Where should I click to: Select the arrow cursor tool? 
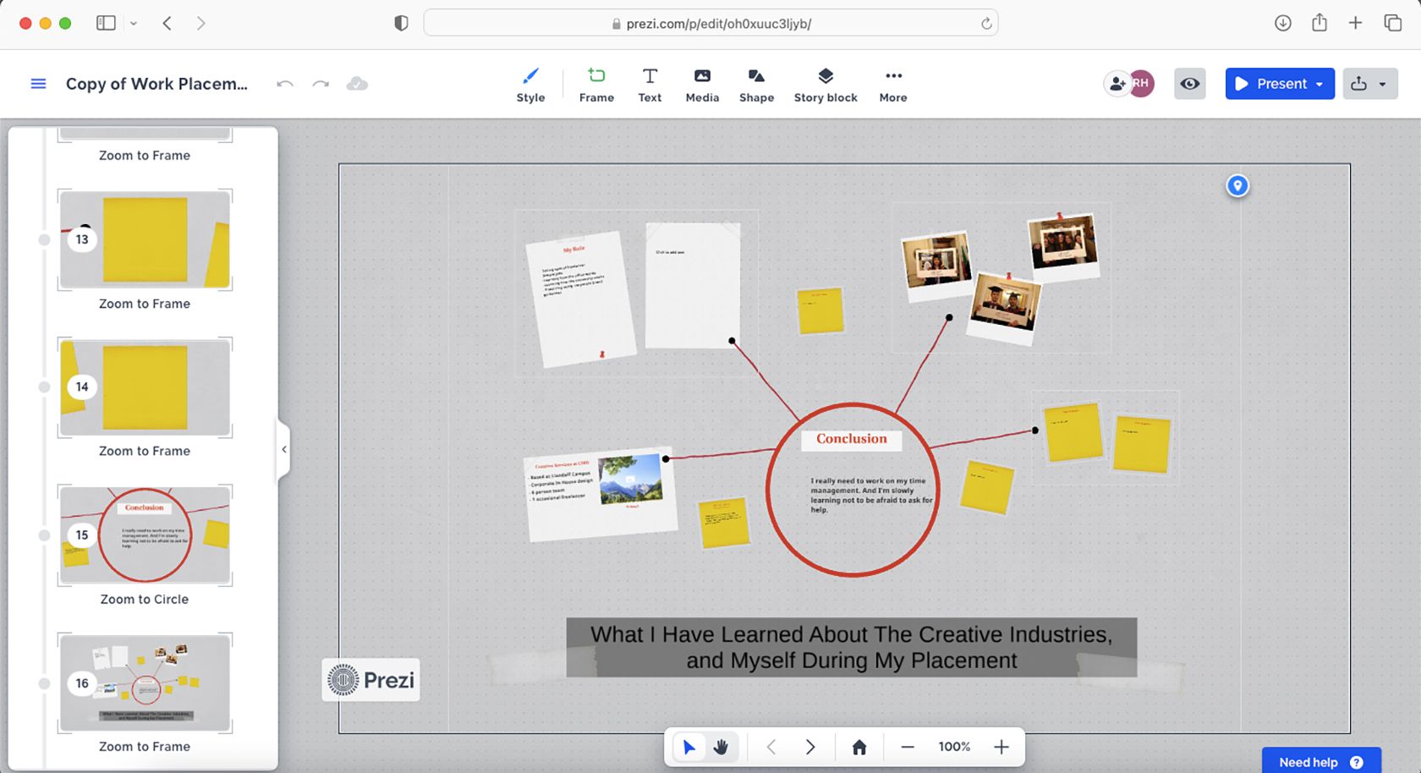click(689, 747)
